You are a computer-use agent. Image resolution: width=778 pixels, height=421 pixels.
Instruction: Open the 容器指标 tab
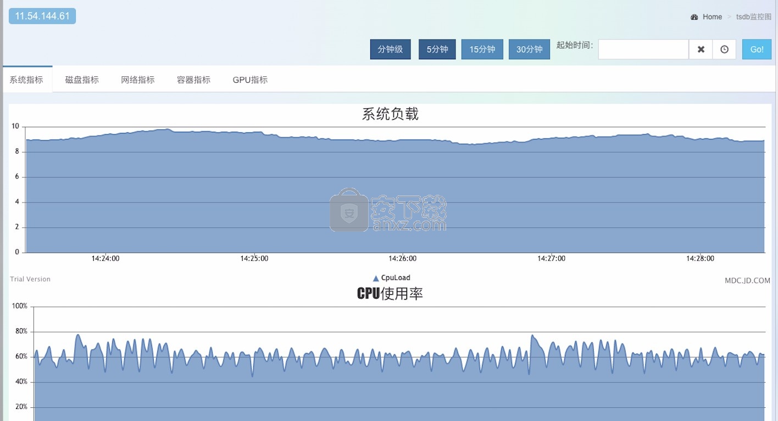click(x=193, y=80)
